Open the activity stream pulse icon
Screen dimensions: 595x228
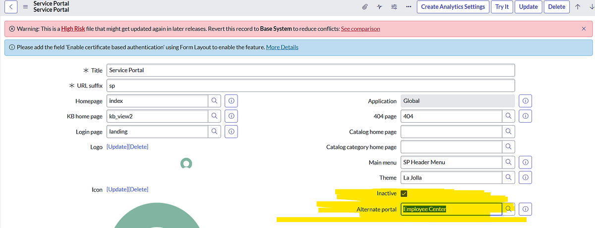click(x=379, y=7)
